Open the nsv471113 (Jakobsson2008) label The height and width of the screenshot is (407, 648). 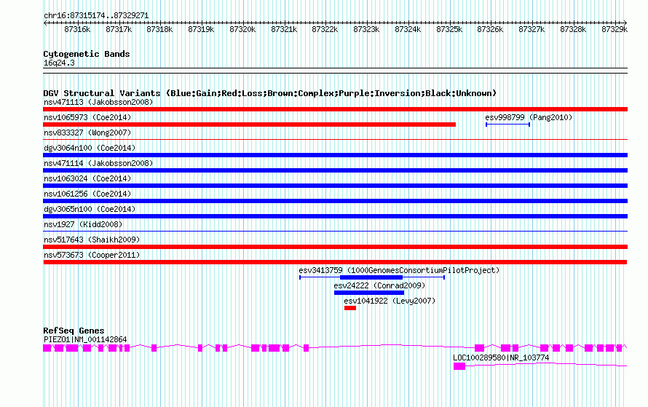(98, 102)
